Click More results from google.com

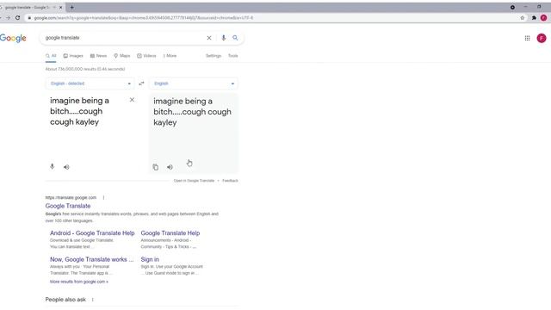point(79,282)
